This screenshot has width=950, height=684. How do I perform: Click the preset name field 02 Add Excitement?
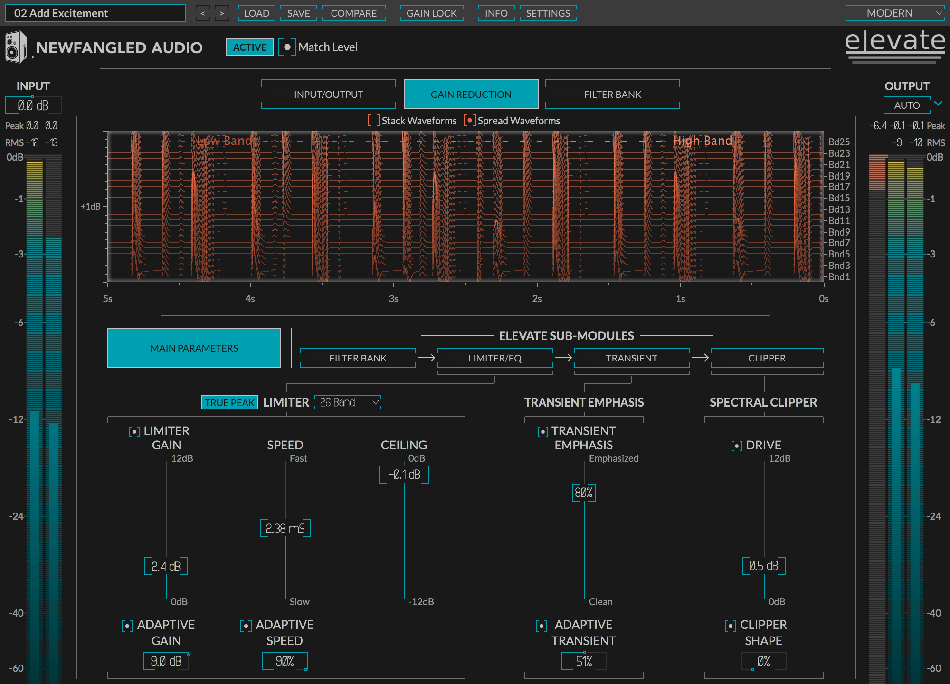[95, 13]
